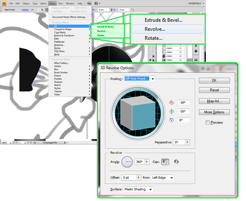Image resolution: width=246 pixels, height=201 pixels.
Task: Click the status bar icon before Unmanaged File
Action: point(35,143)
